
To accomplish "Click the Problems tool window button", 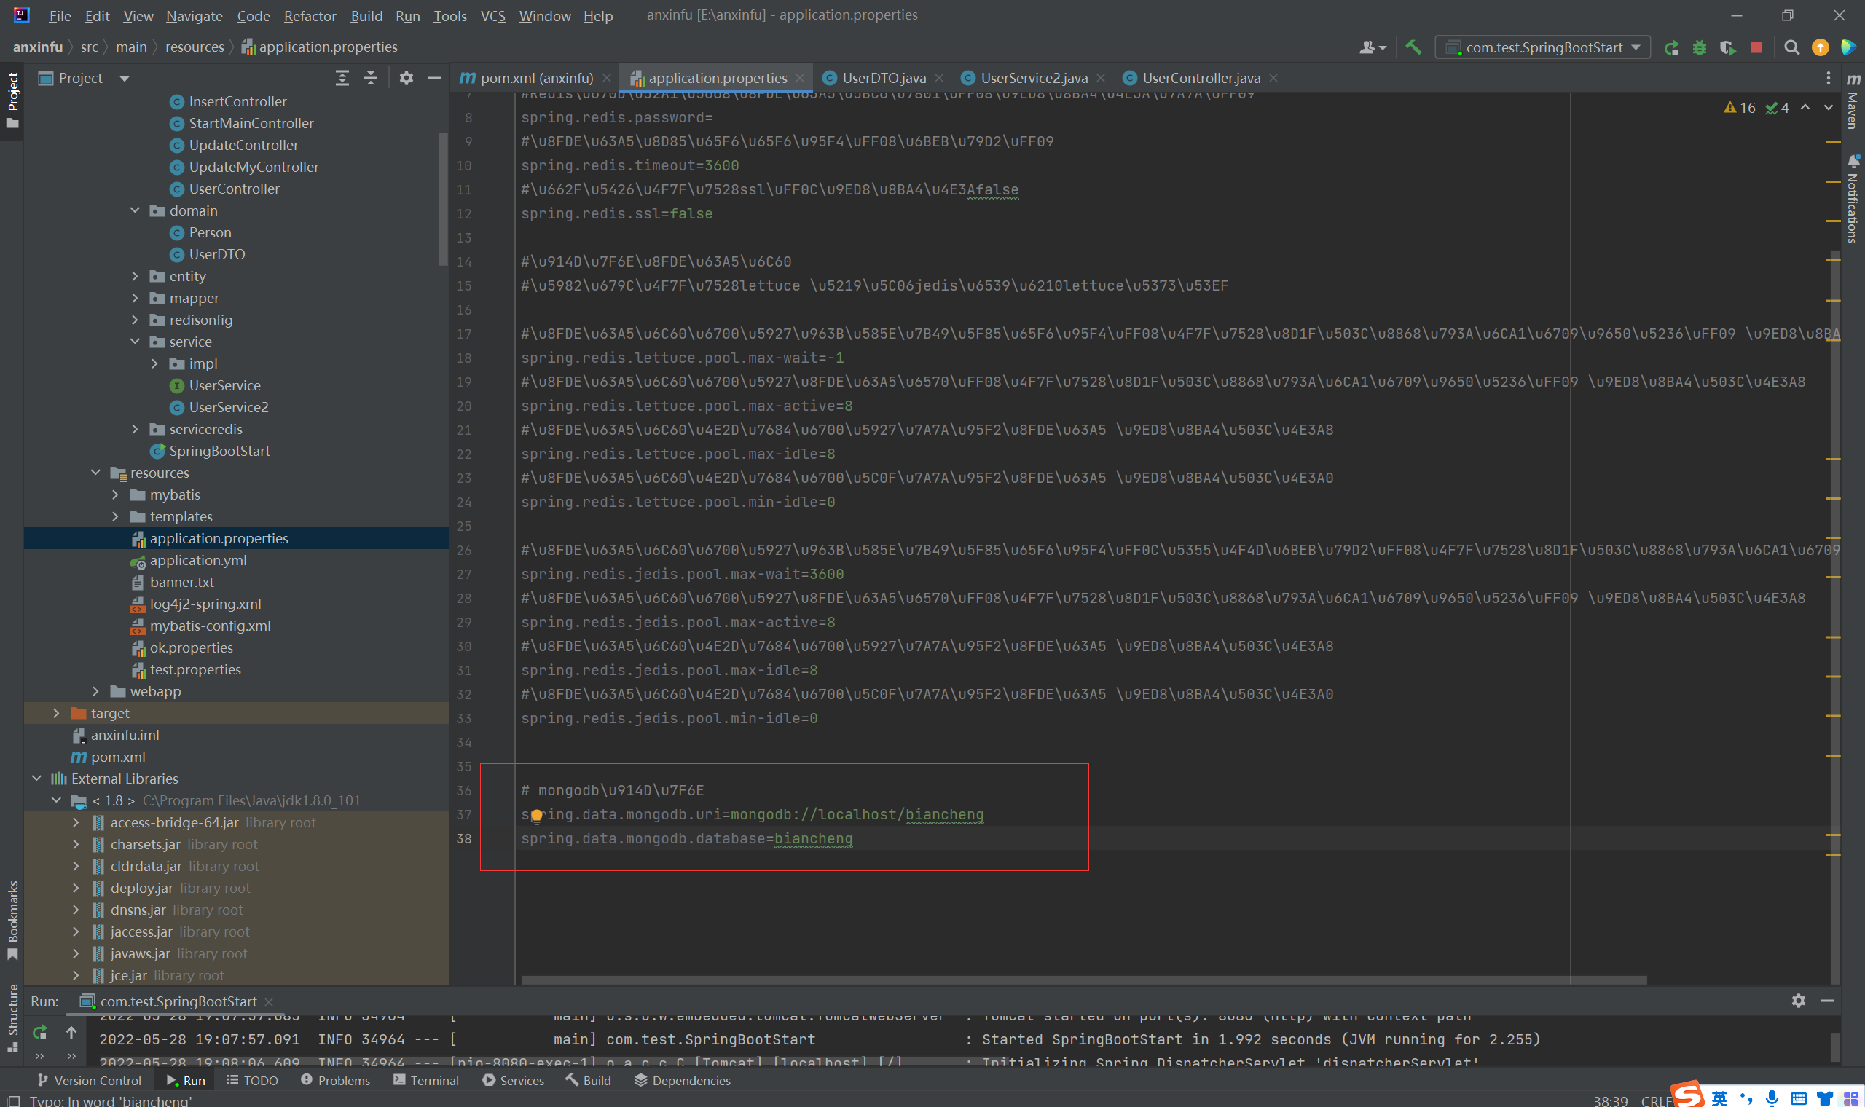I will [335, 1080].
